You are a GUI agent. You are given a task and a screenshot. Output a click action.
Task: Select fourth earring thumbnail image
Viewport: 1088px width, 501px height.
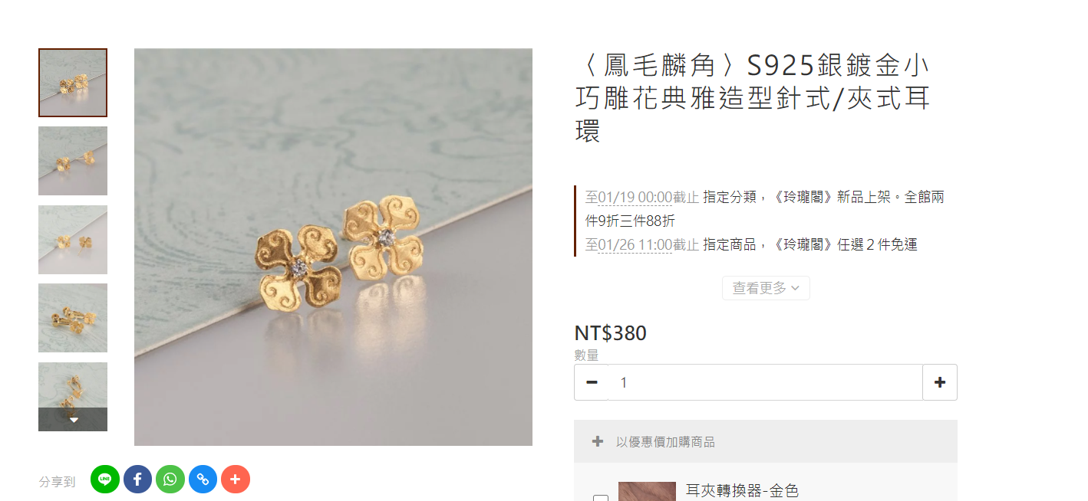(x=73, y=318)
